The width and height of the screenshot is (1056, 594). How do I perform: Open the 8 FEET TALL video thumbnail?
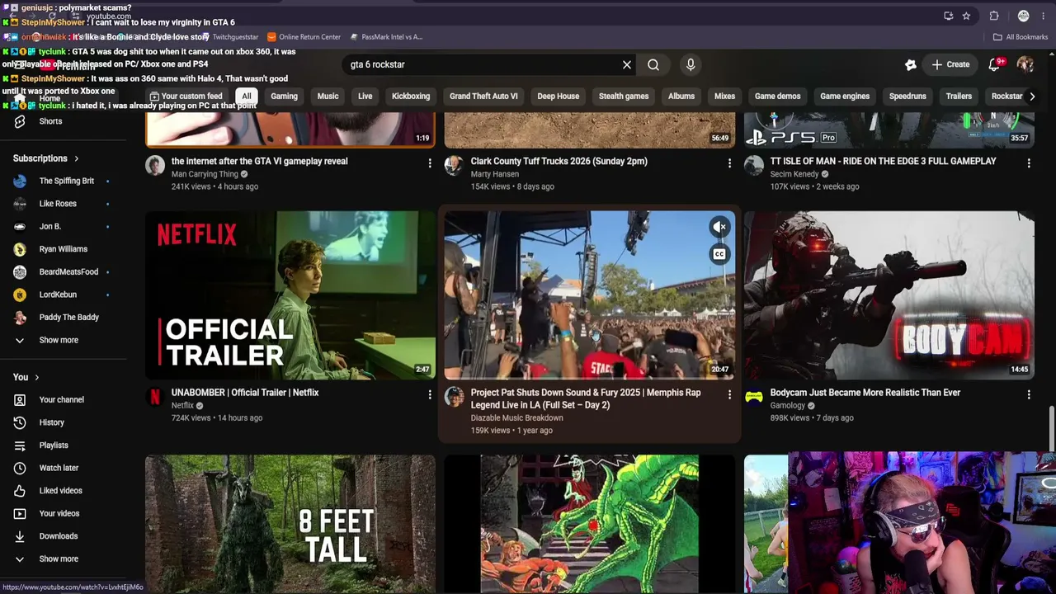click(x=290, y=524)
